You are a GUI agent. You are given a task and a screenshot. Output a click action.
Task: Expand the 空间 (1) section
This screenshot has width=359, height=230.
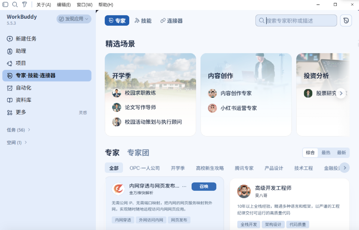pos(17,143)
